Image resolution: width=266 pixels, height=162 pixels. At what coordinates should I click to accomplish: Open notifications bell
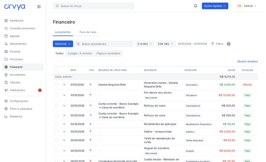pyautogui.click(x=195, y=6)
